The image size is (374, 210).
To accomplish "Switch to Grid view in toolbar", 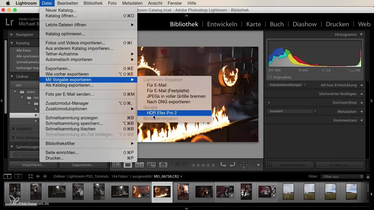I will 116,165.
